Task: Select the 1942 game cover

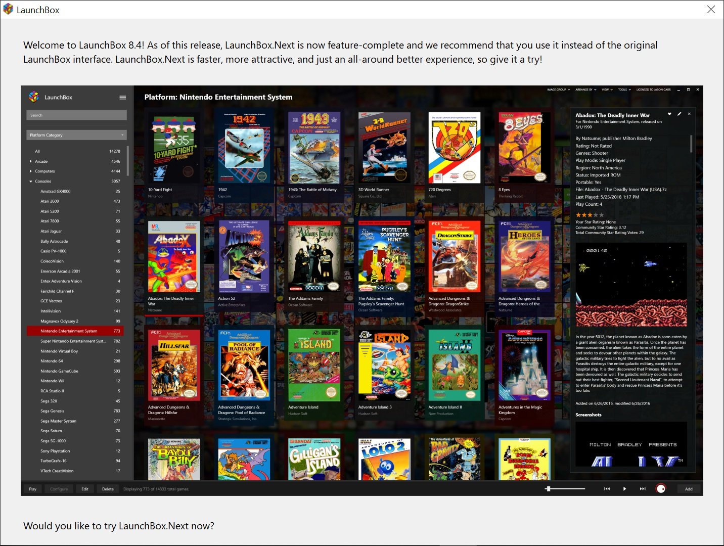Action: tap(244, 148)
